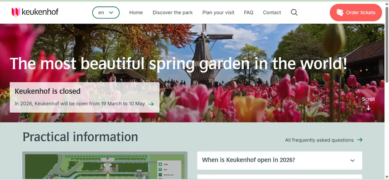
Task: Open Discover the park menu
Action: click(173, 12)
